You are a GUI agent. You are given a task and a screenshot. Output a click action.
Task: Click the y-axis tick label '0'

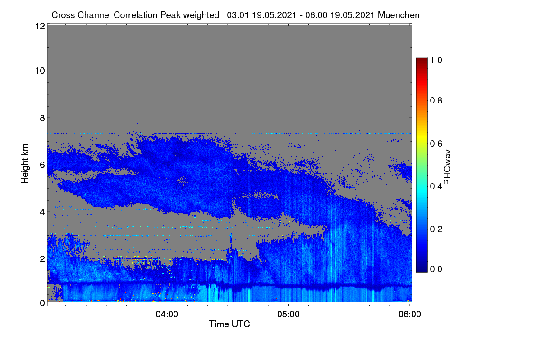[41, 303]
